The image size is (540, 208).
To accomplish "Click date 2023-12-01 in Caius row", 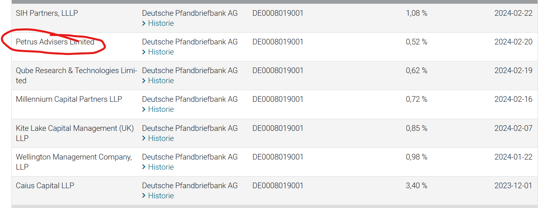I will point(513,186).
